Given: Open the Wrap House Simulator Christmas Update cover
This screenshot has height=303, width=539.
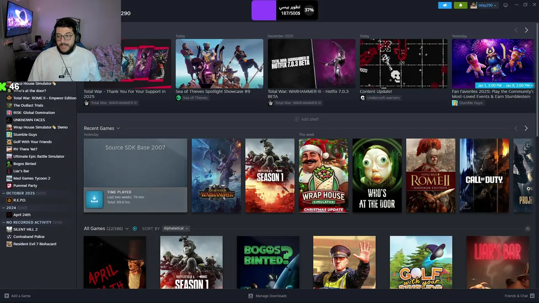Looking at the screenshot, I should [323, 175].
